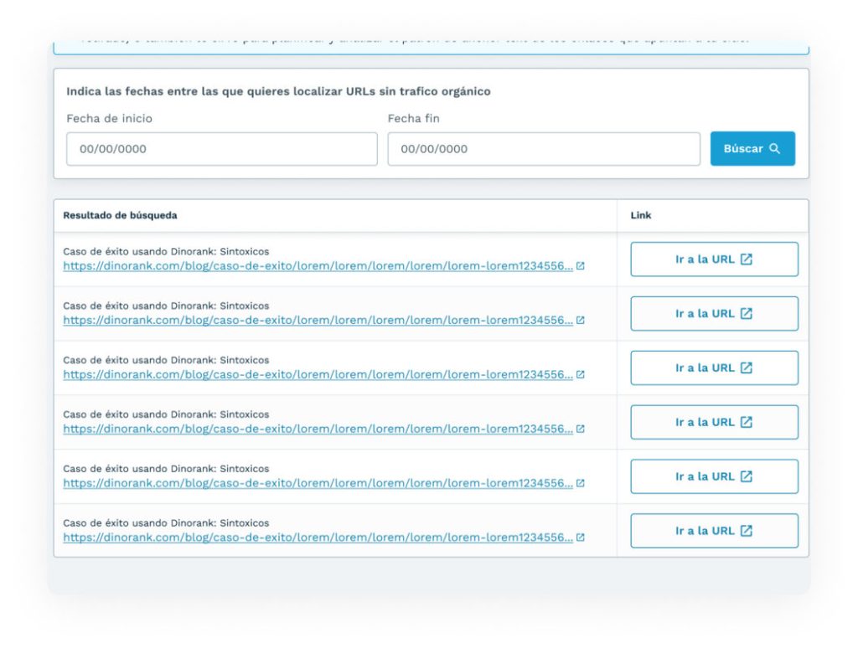Open external link icon beside sixth result URL
The width and height of the screenshot is (858, 648).
581,538
